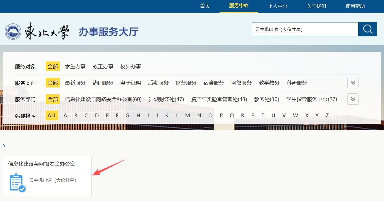Select the 财务服务 category
384x201 pixels.
click(186, 83)
